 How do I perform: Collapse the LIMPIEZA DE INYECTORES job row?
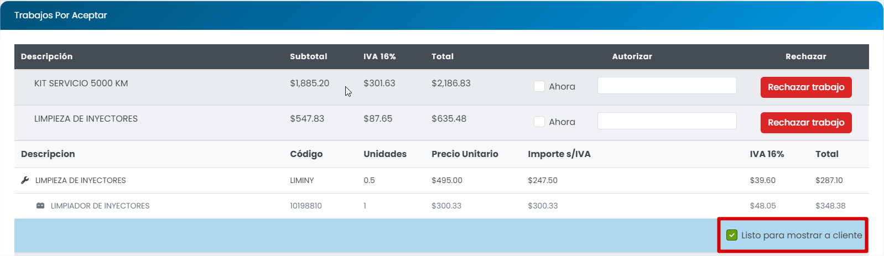86,119
